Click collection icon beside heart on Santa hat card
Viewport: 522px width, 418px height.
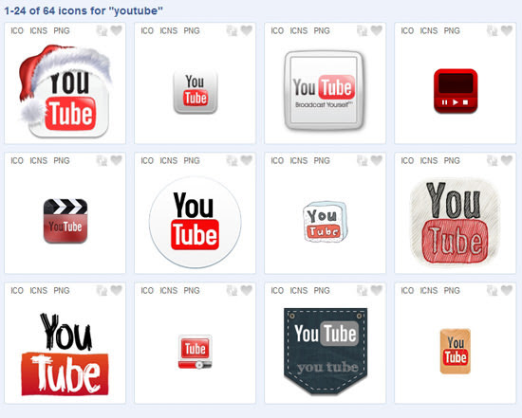102,31
